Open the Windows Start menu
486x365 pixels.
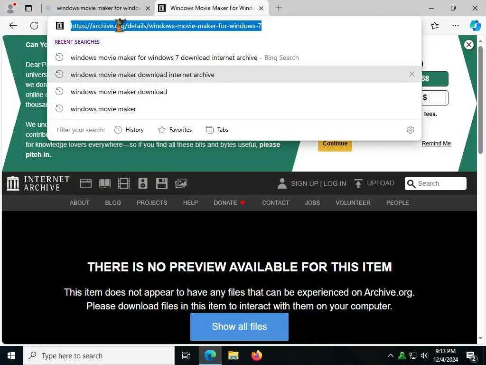pos(11,355)
